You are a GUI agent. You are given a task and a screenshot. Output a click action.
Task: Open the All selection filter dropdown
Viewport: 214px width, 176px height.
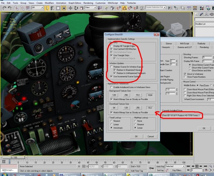click(x=38, y=7)
